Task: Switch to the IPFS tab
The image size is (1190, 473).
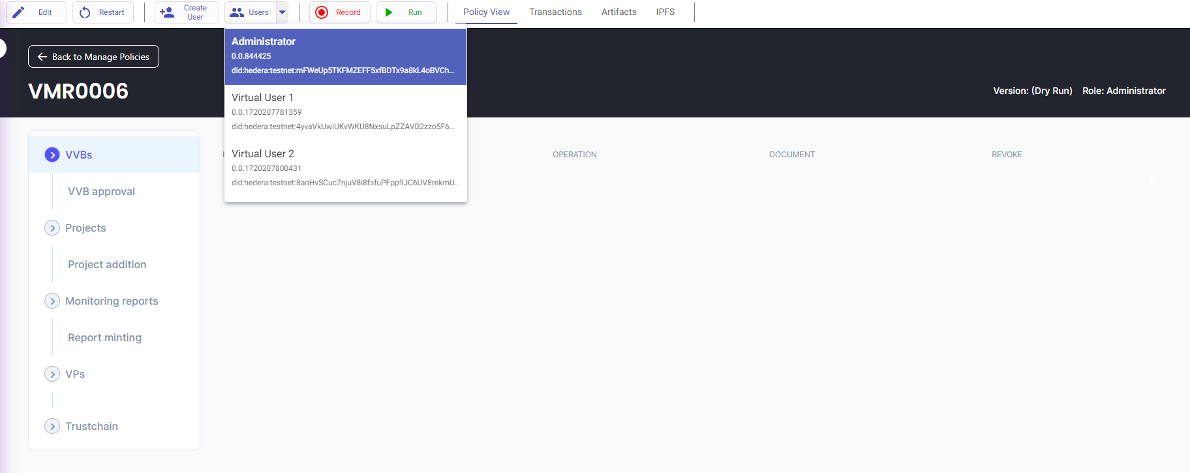Action: point(665,12)
